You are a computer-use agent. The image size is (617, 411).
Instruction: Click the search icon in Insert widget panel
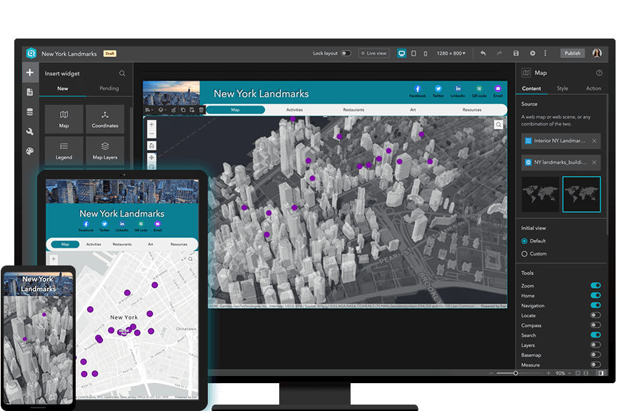coord(121,73)
